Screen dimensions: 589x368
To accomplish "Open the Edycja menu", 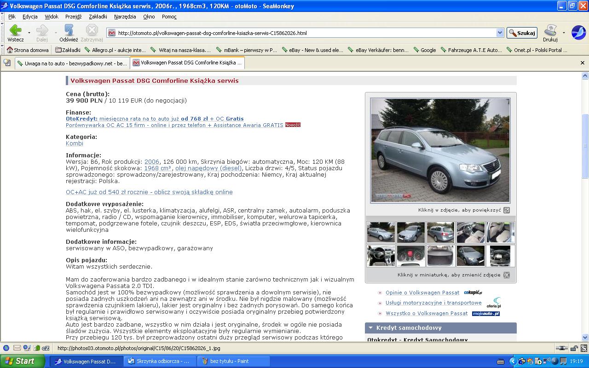I will [x=30, y=17].
